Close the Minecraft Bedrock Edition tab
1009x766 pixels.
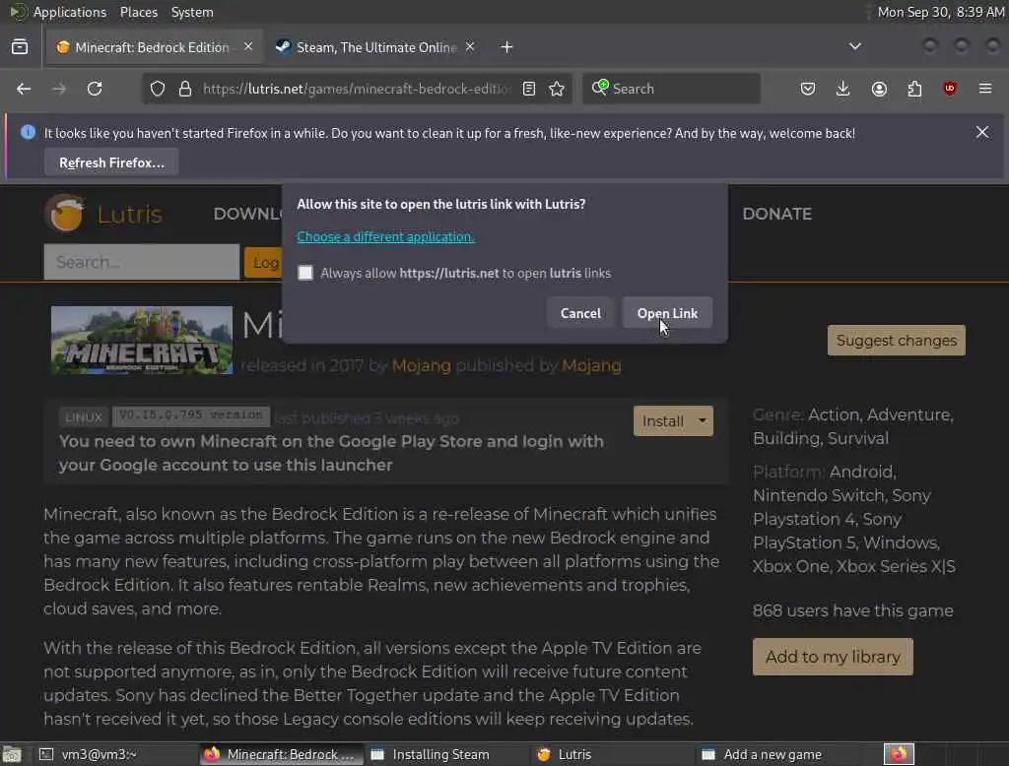click(x=248, y=47)
